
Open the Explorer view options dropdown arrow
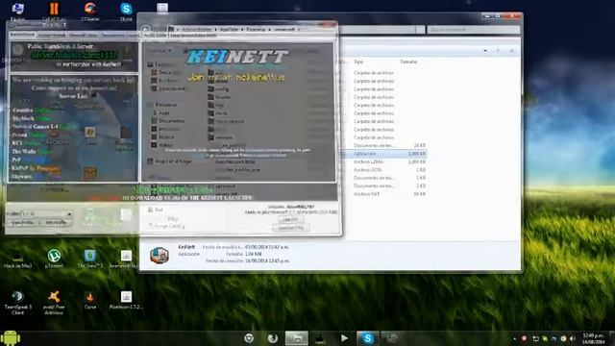pos(485,51)
